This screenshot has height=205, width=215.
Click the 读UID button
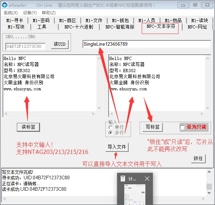point(60,44)
